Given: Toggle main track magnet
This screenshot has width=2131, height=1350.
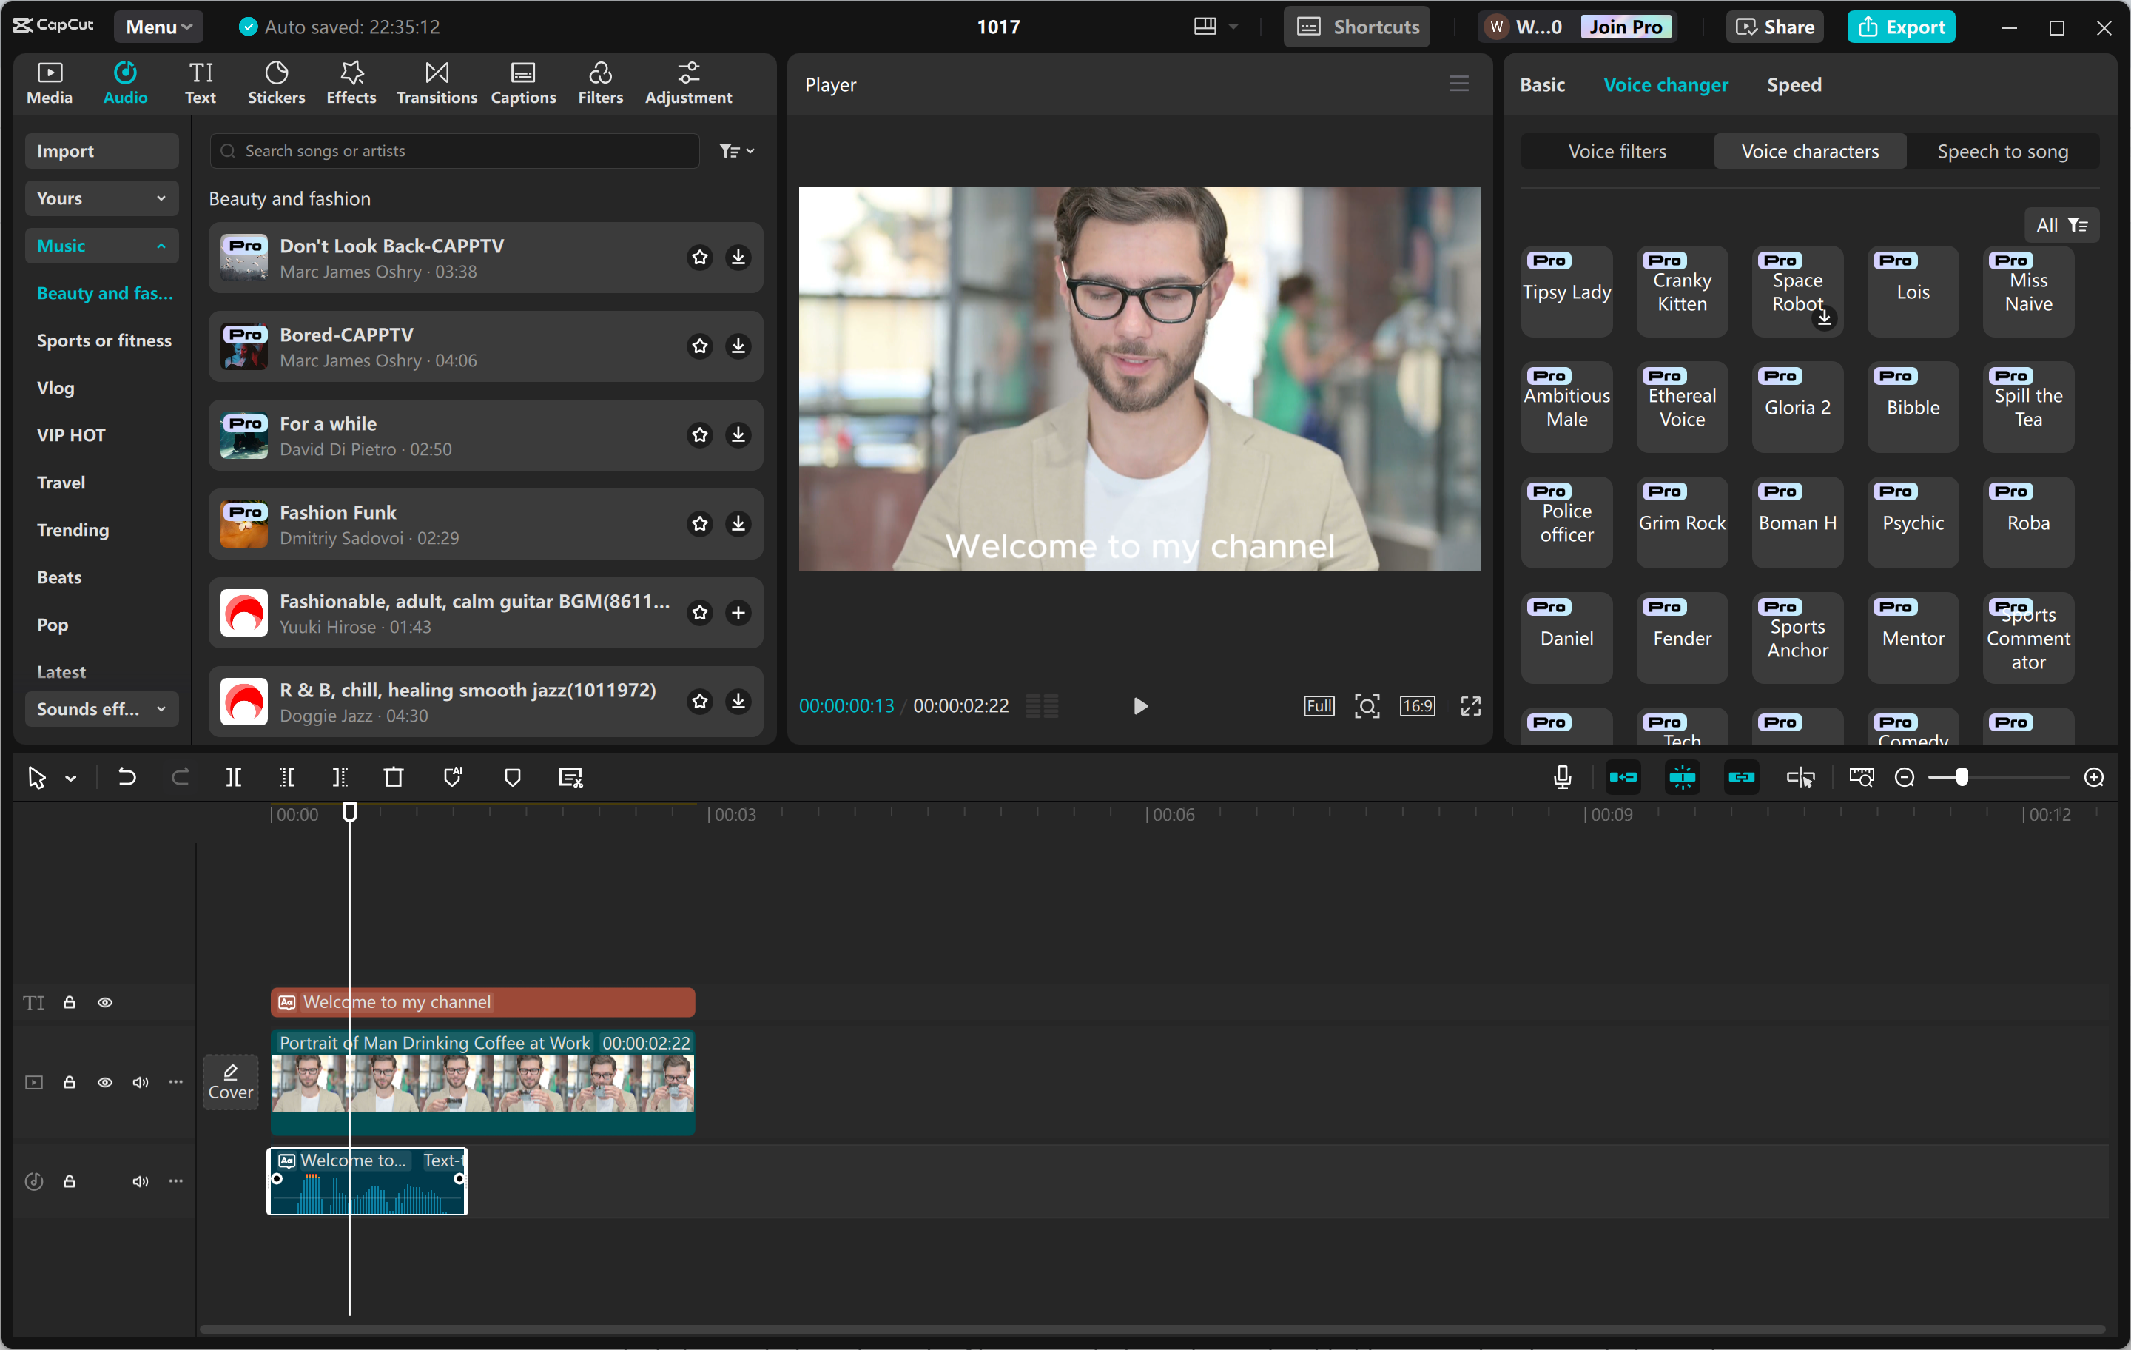Looking at the screenshot, I should [x=1622, y=777].
